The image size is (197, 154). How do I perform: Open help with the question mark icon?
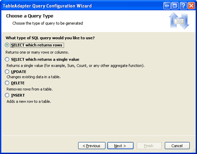tap(183, 6)
